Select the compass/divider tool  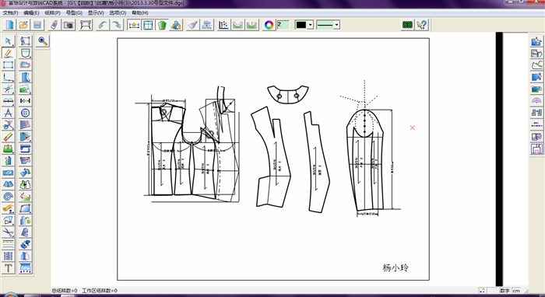click(9, 113)
